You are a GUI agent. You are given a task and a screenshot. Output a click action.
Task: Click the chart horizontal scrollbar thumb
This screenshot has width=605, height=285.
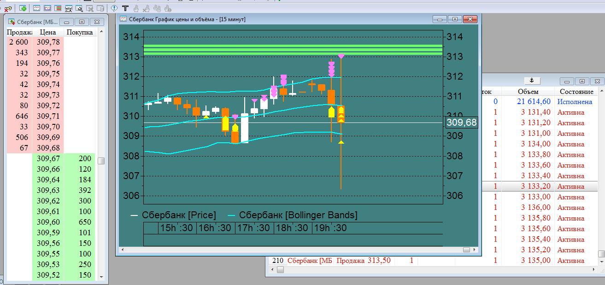[x=466, y=250]
